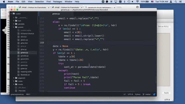Screen dimensions: 185x104
Task: Click the folder icon of pagerank
Action: pos(16,78)
